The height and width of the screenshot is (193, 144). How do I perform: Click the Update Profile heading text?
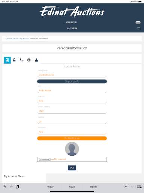(72, 66)
